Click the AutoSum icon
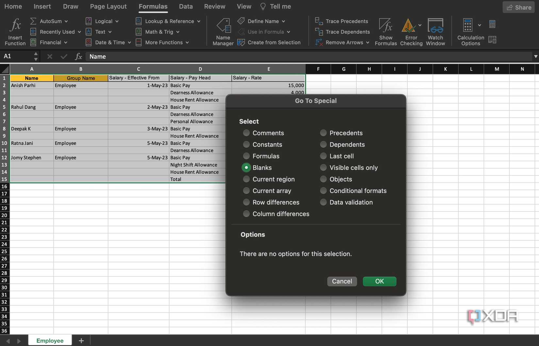This screenshot has height=346, width=539. click(33, 21)
